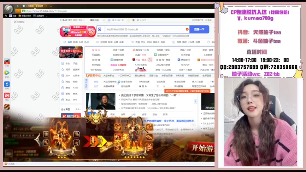306x172 pixels.
Task: Open the 58同城 link
Action: pos(96,60)
